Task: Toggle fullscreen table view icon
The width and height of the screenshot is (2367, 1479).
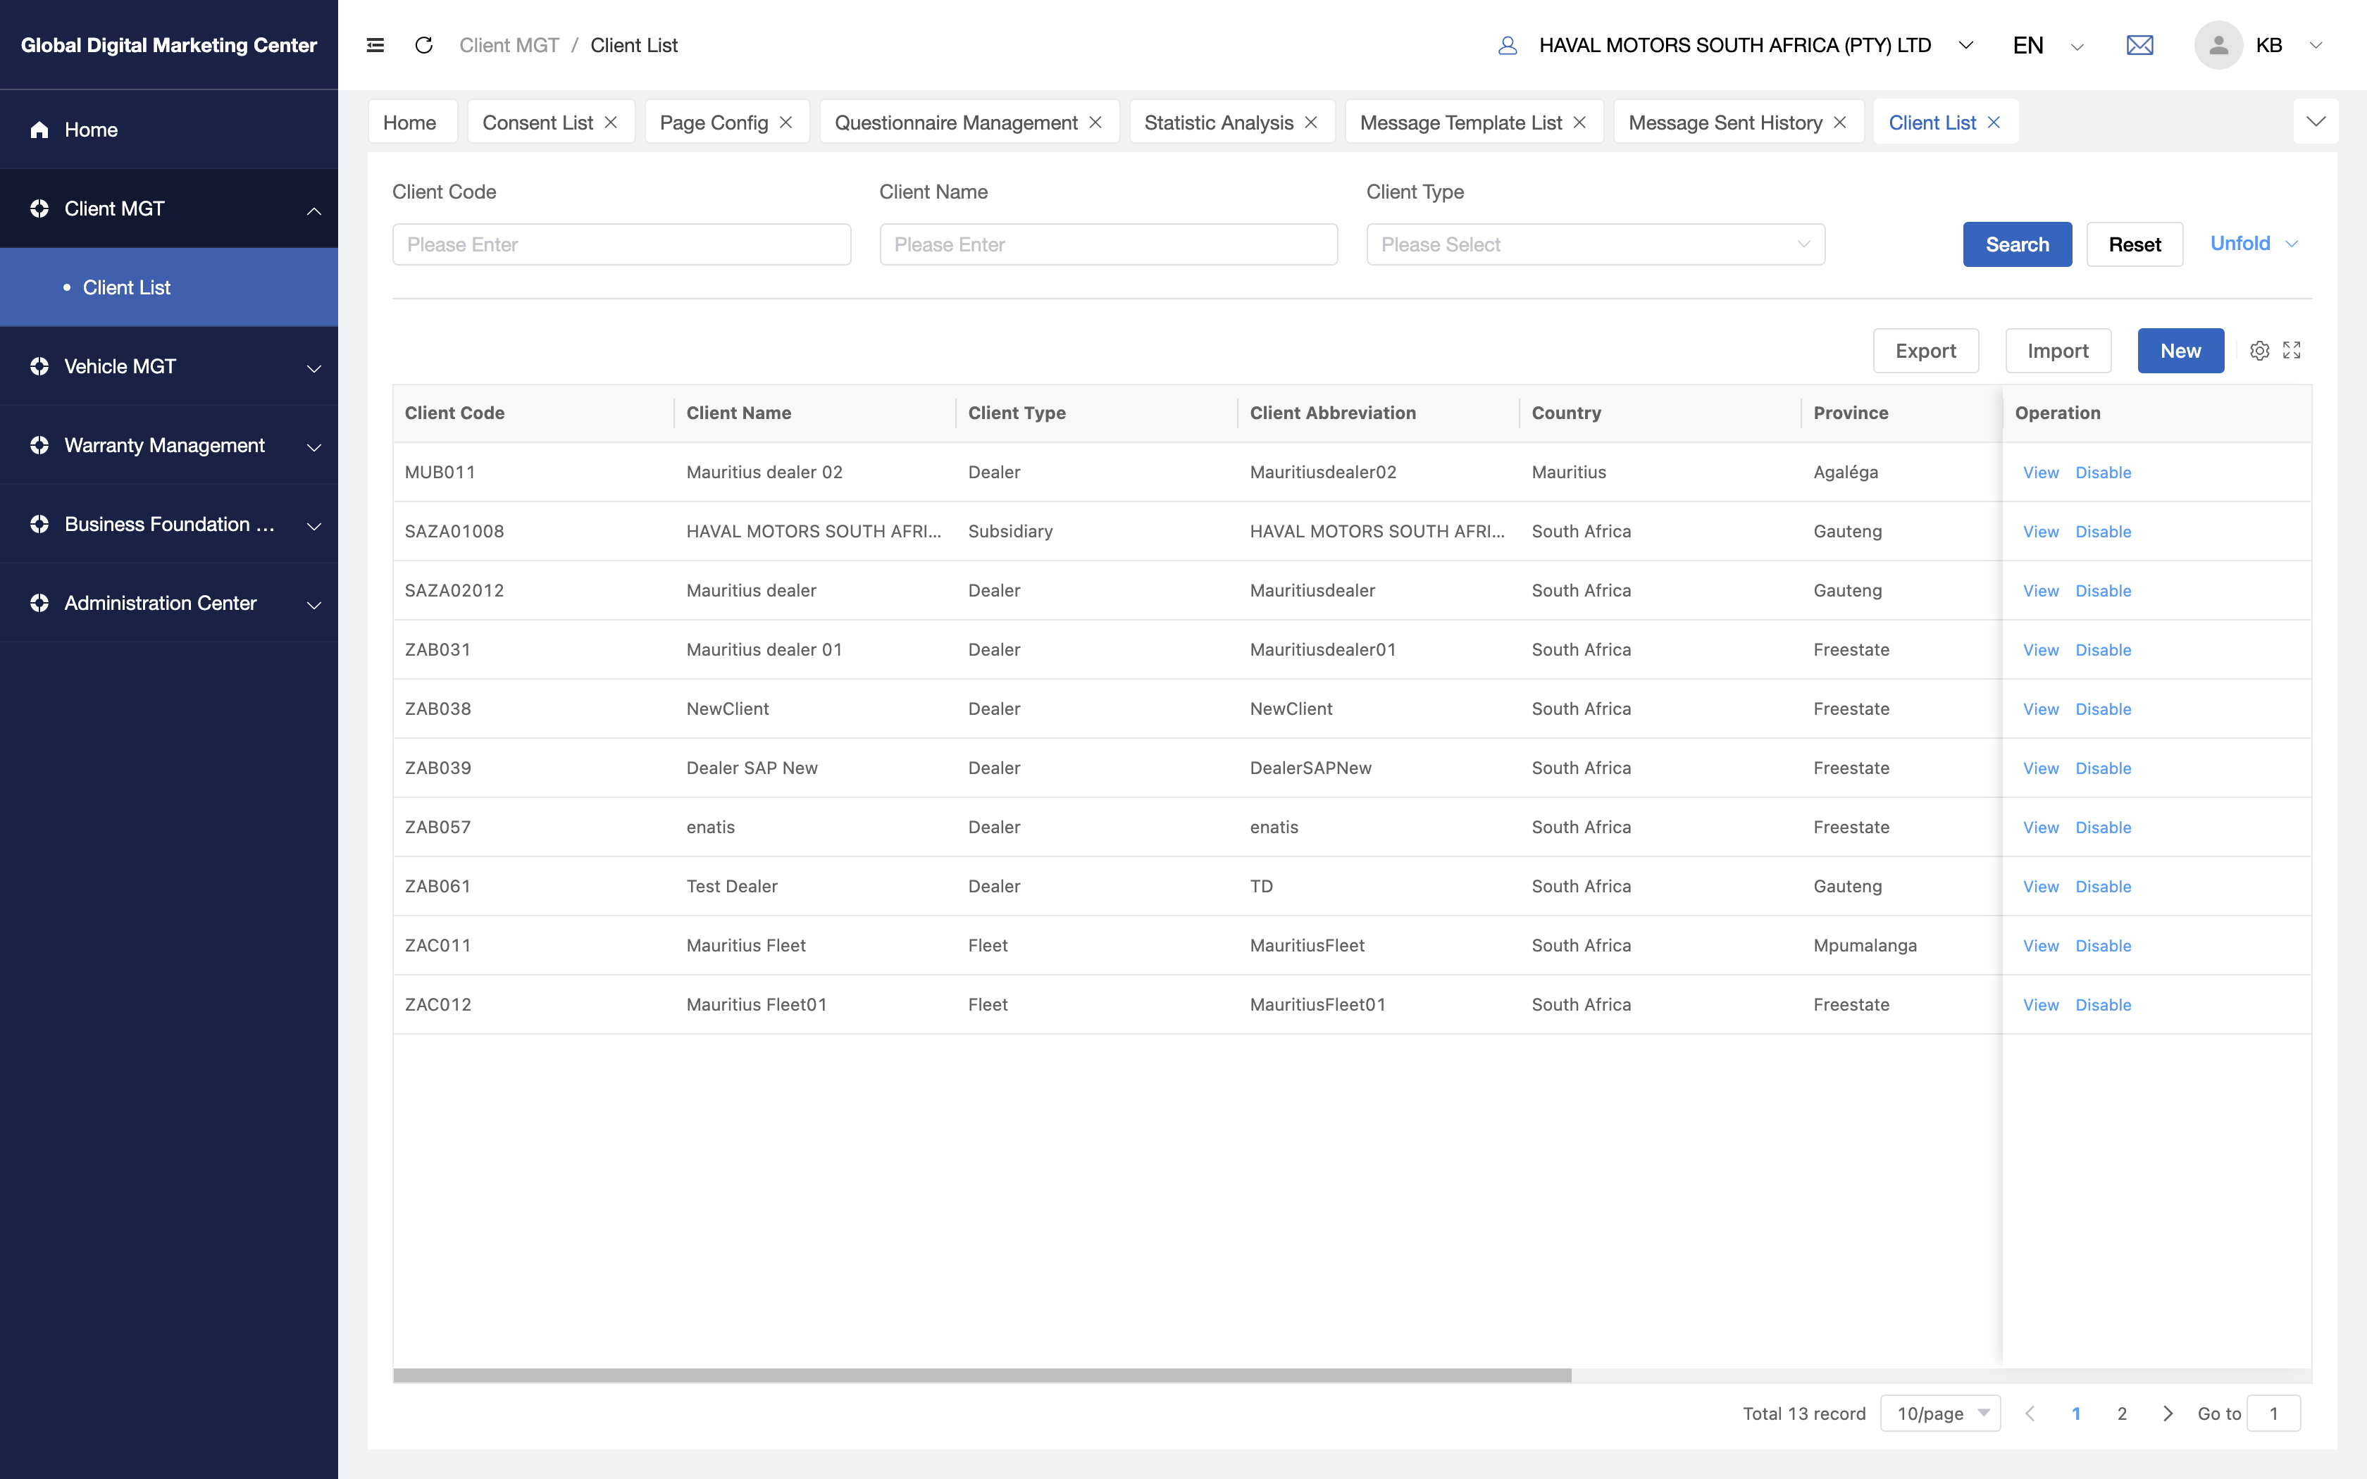Action: (x=2292, y=350)
